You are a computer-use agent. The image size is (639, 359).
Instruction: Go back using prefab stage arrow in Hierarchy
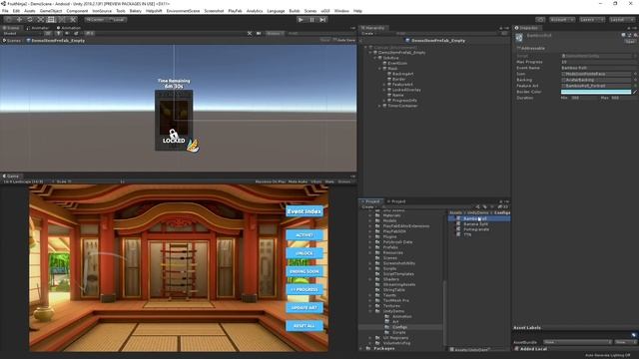click(x=361, y=40)
